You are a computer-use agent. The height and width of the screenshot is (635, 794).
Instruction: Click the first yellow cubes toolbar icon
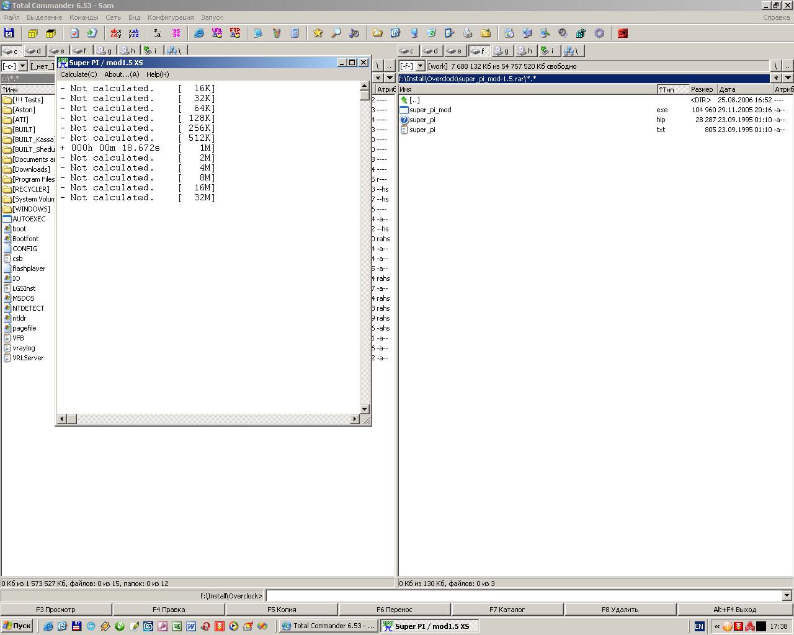32,33
